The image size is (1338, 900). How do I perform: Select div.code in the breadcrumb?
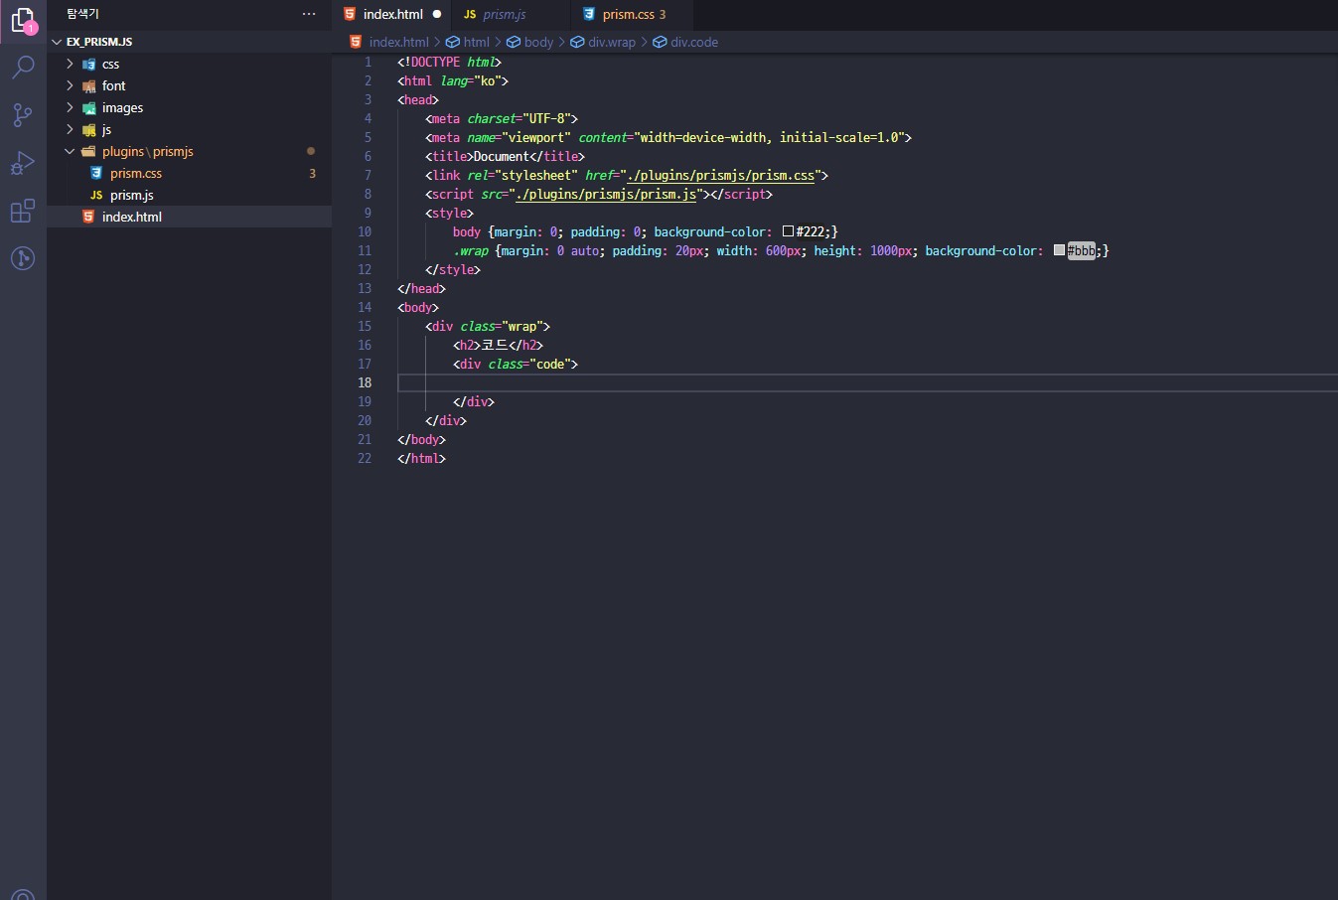point(693,42)
